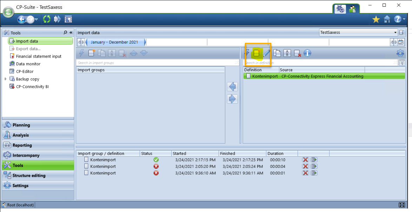Click the home icon in top bar
Screen dimensions: 412x212
(x=387, y=20)
